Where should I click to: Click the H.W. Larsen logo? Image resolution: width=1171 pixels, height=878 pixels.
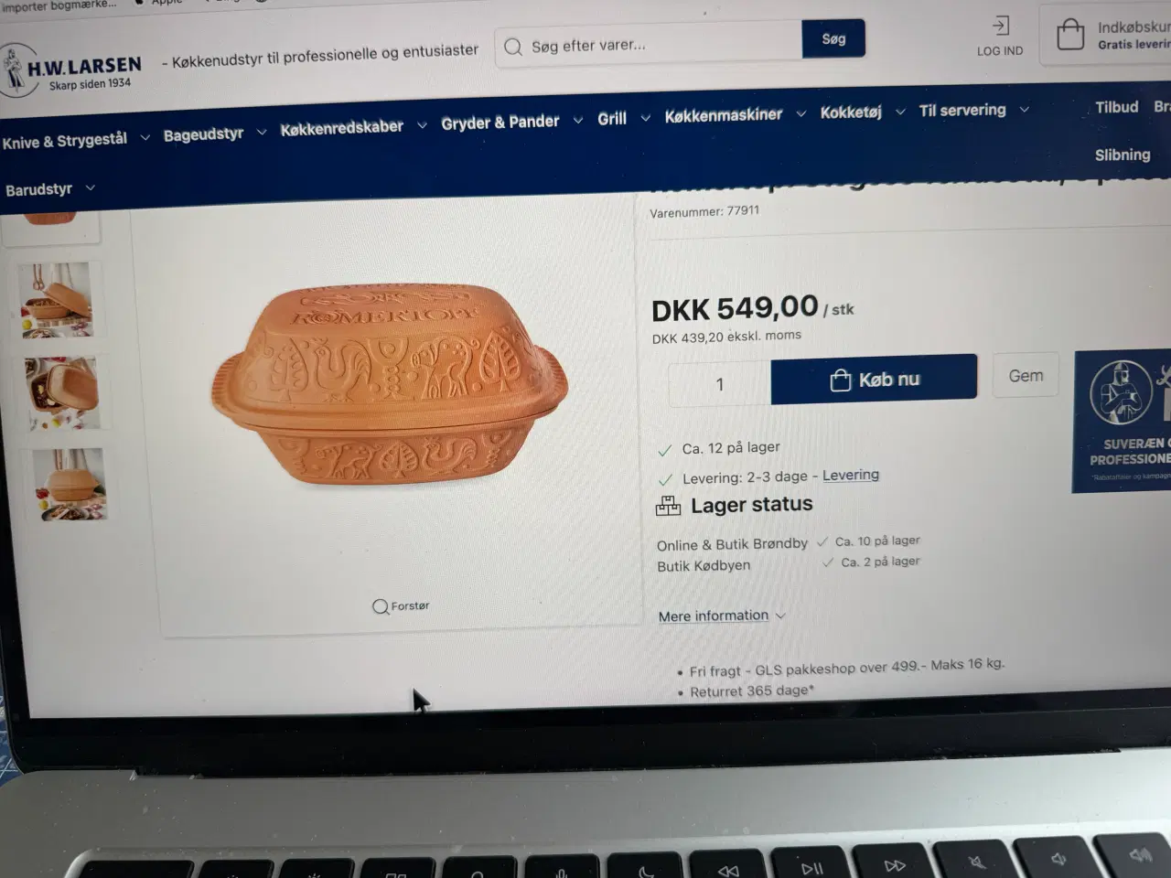click(x=71, y=70)
